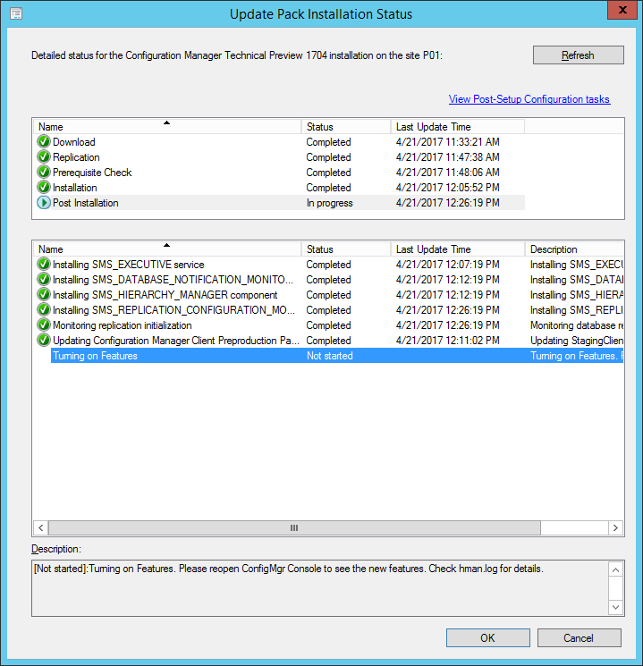The image size is (643, 666).
Task: Click the Updating StagingClient description cell
Action: 577,341
